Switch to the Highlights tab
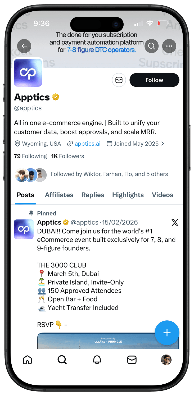This screenshot has width=194, height=396. [128, 195]
